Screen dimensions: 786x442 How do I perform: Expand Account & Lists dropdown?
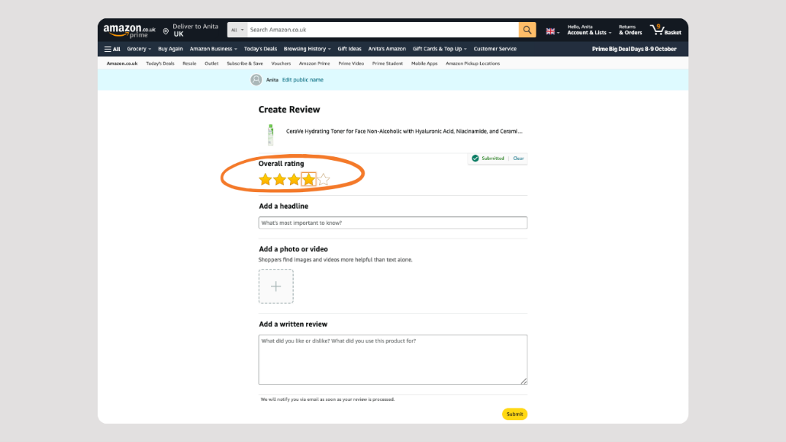(589, 30)
